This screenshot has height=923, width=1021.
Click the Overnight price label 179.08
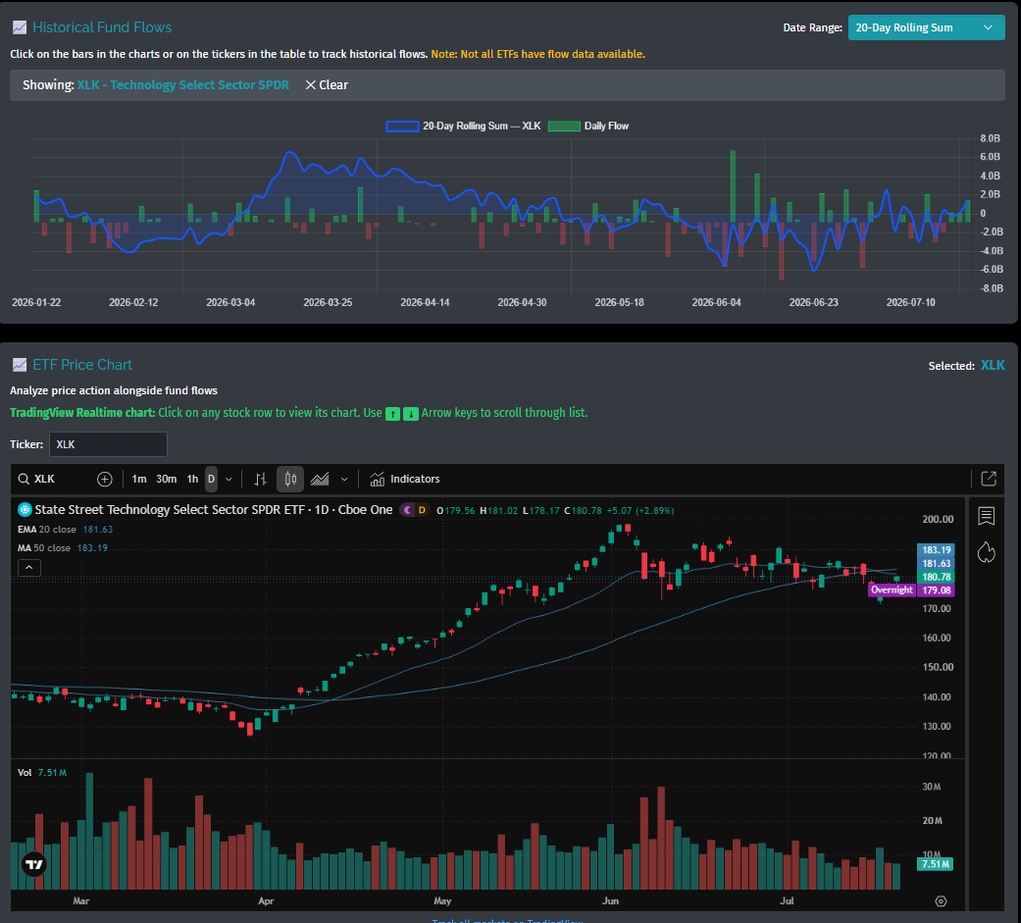[x=912, y=590]
